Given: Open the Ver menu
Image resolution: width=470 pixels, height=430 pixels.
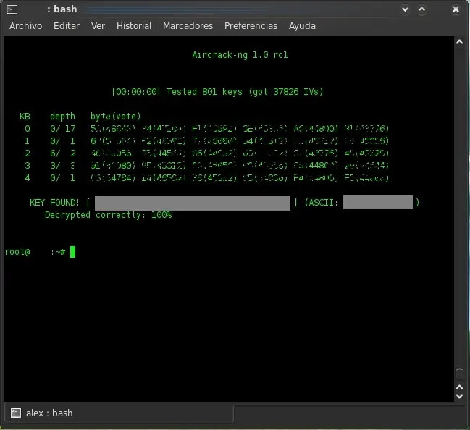Looking at the screenshot, I should (x=98, y=26).
